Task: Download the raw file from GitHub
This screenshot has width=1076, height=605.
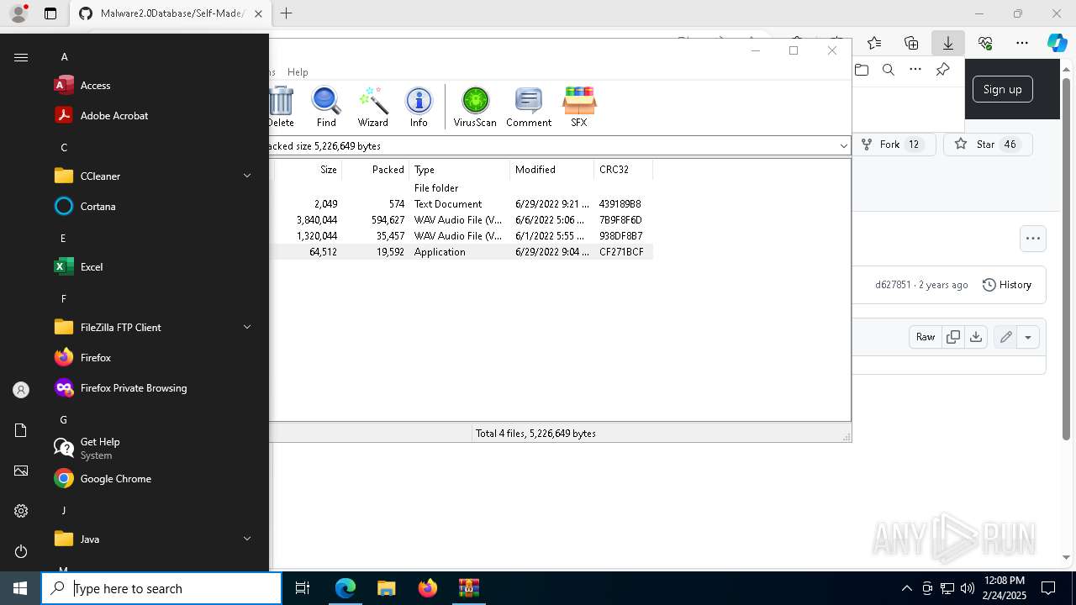Action: pos(976,337)
